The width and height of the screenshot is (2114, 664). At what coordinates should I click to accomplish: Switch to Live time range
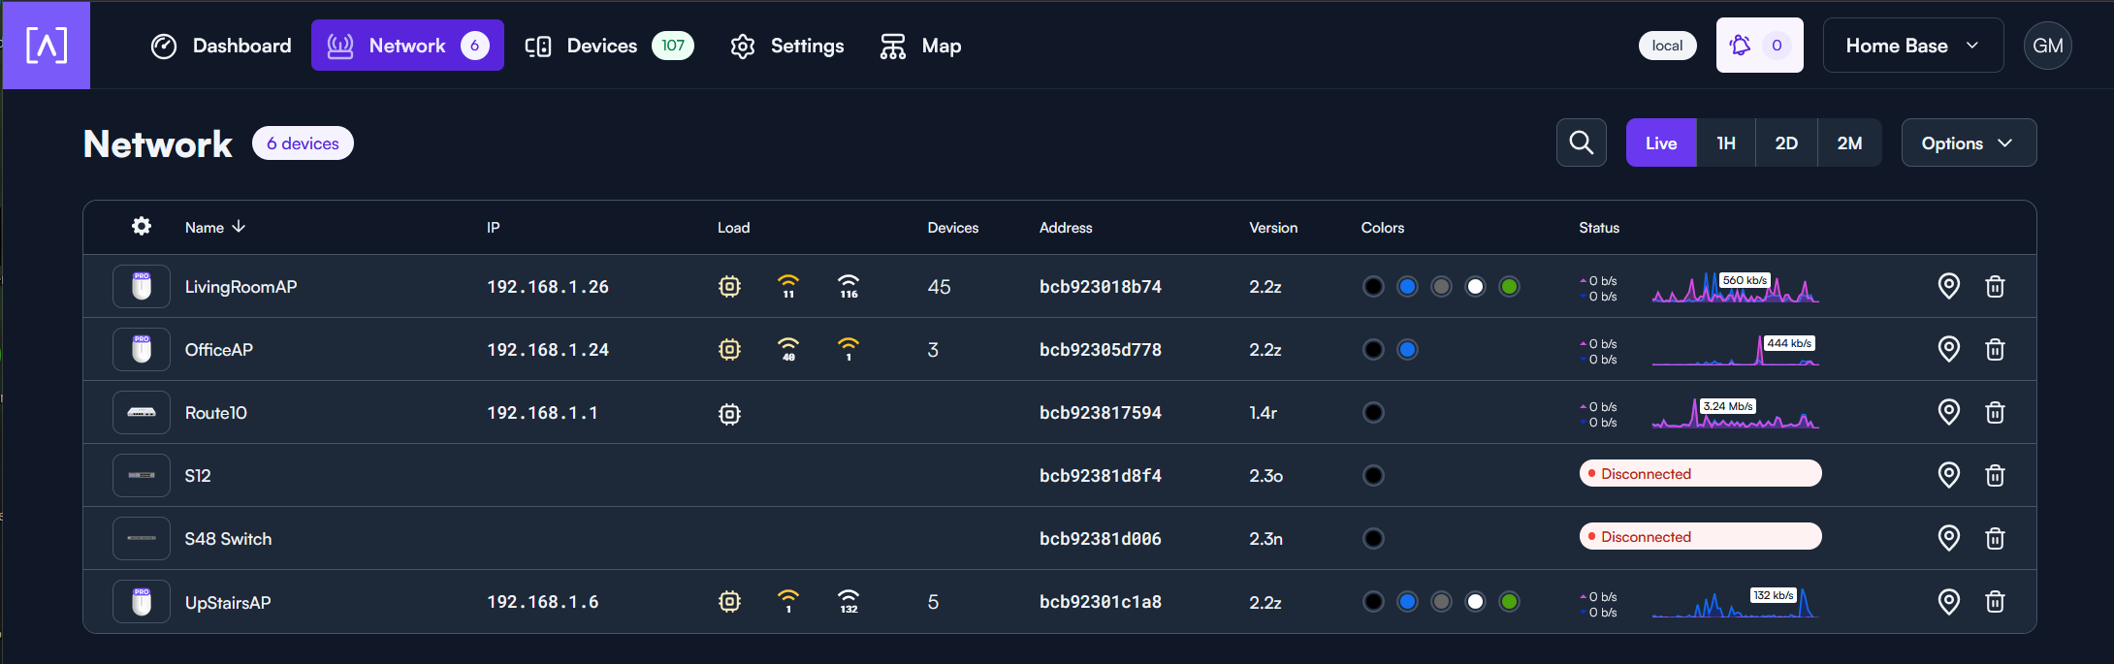pyautogui.click(x=1660, y=142)
